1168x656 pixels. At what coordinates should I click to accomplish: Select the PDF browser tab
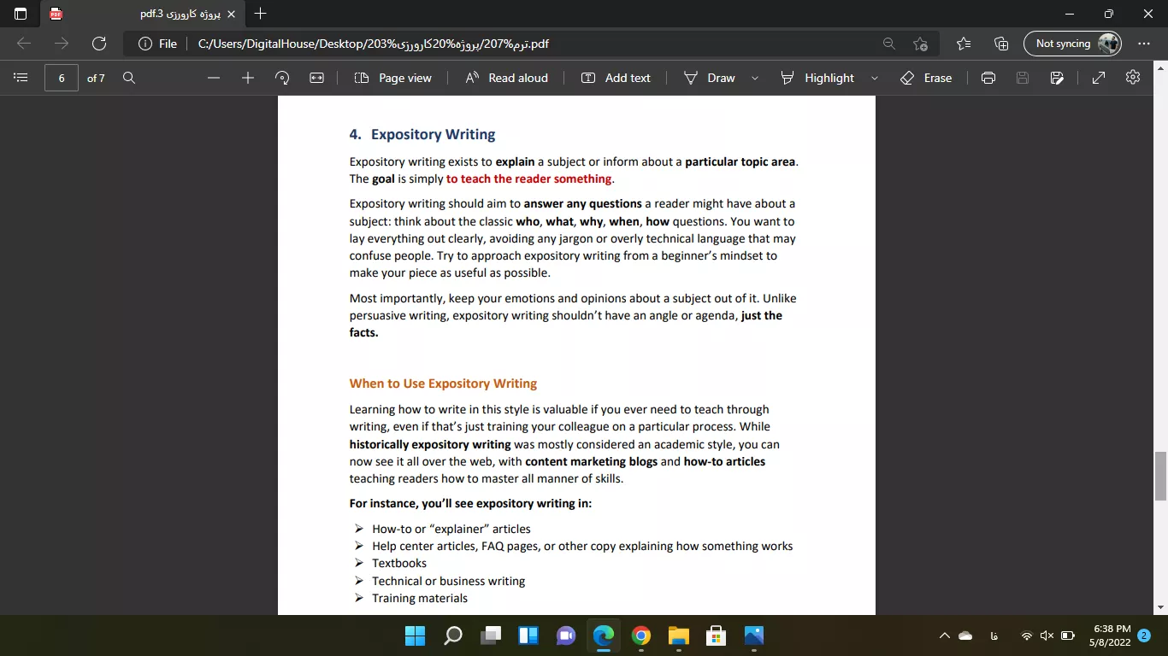[x=141, y=14]
